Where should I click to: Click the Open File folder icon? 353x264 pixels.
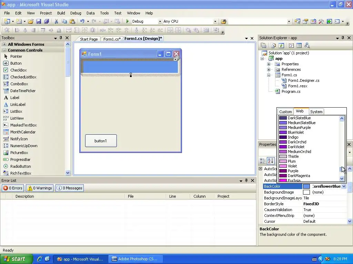(x=31, y=21)
